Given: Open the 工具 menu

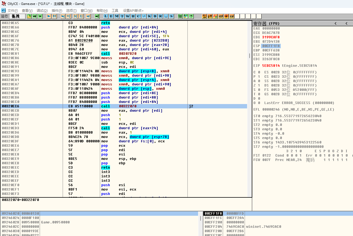Looking at the screenshot, I should click(x=115, y=10).
